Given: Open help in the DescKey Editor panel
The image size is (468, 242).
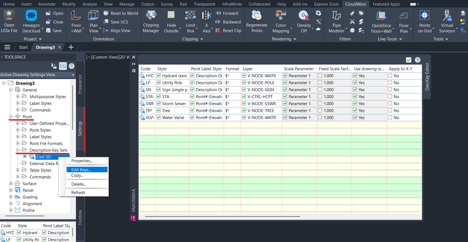Looking at the screenshot, I should [x=418, y=60].
